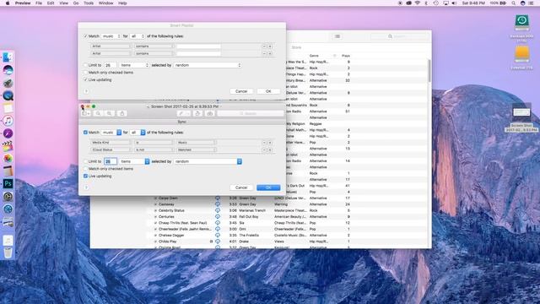Click cloud download icon beside Carpe Diem

tap(218, 198)
